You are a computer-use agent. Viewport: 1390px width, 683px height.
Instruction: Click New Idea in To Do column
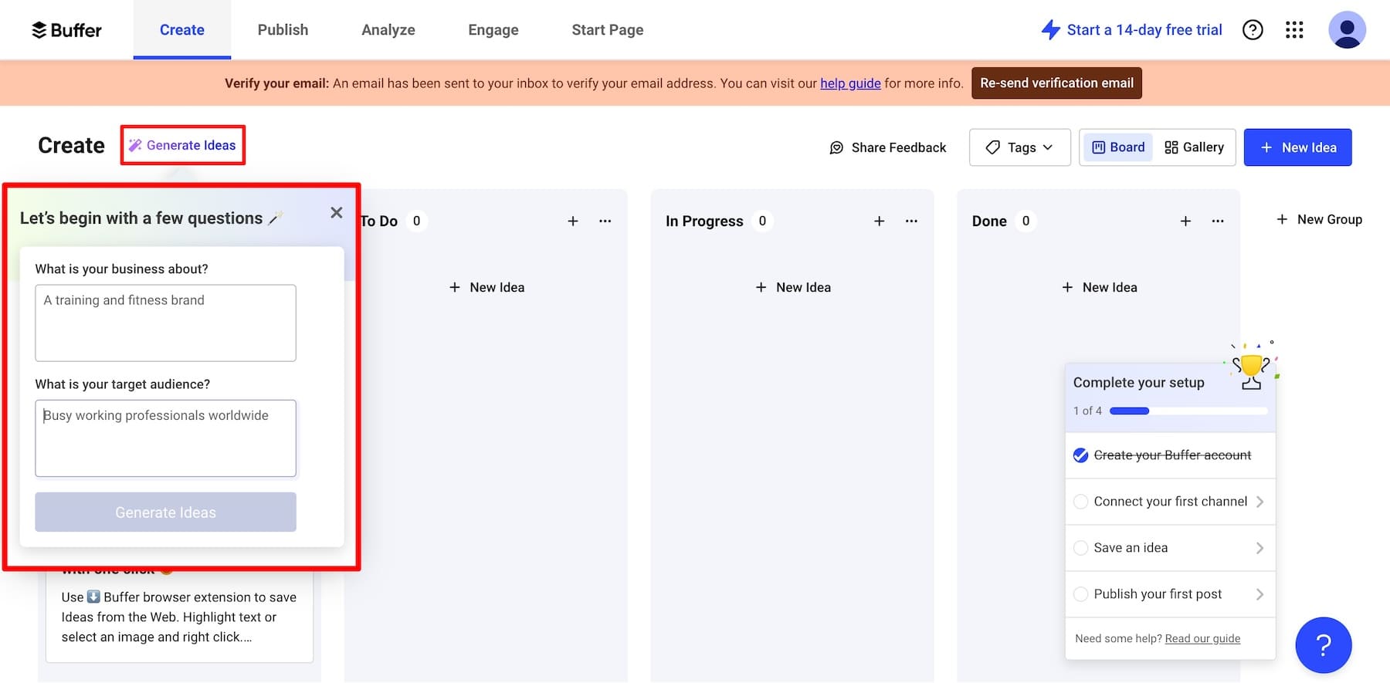[x=486, y=288]
